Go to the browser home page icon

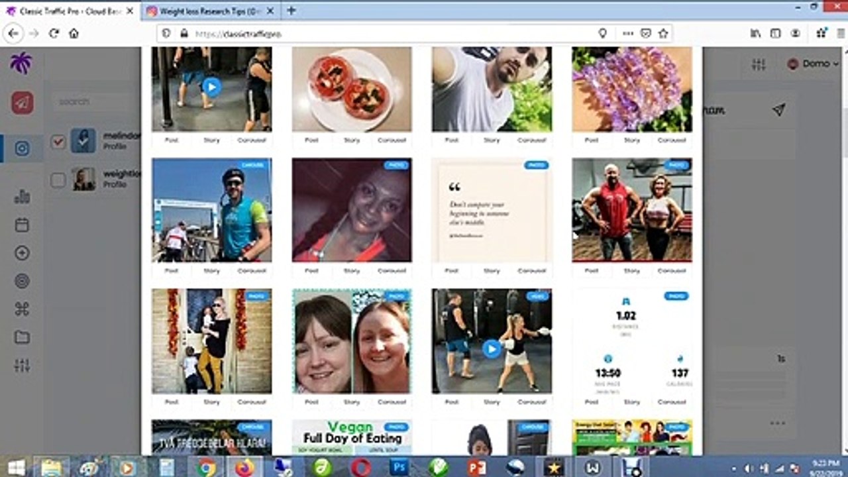point(74,33)
